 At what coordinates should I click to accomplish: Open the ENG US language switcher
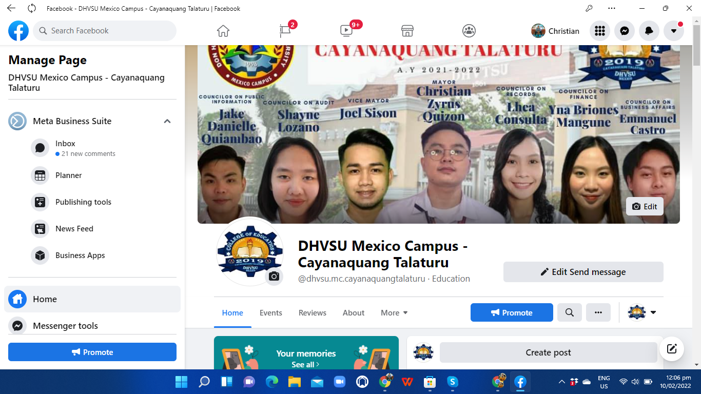click(x=604, y=382)
